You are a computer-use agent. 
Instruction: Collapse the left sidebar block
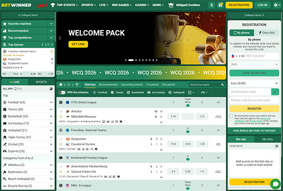(x=28, y=15)
